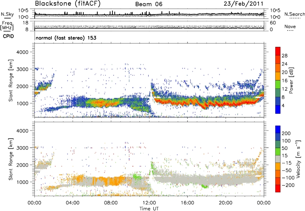Screen dimensions: 305x211
Task: Select the "1000" tick in the power panel
Action: [22, 103]
